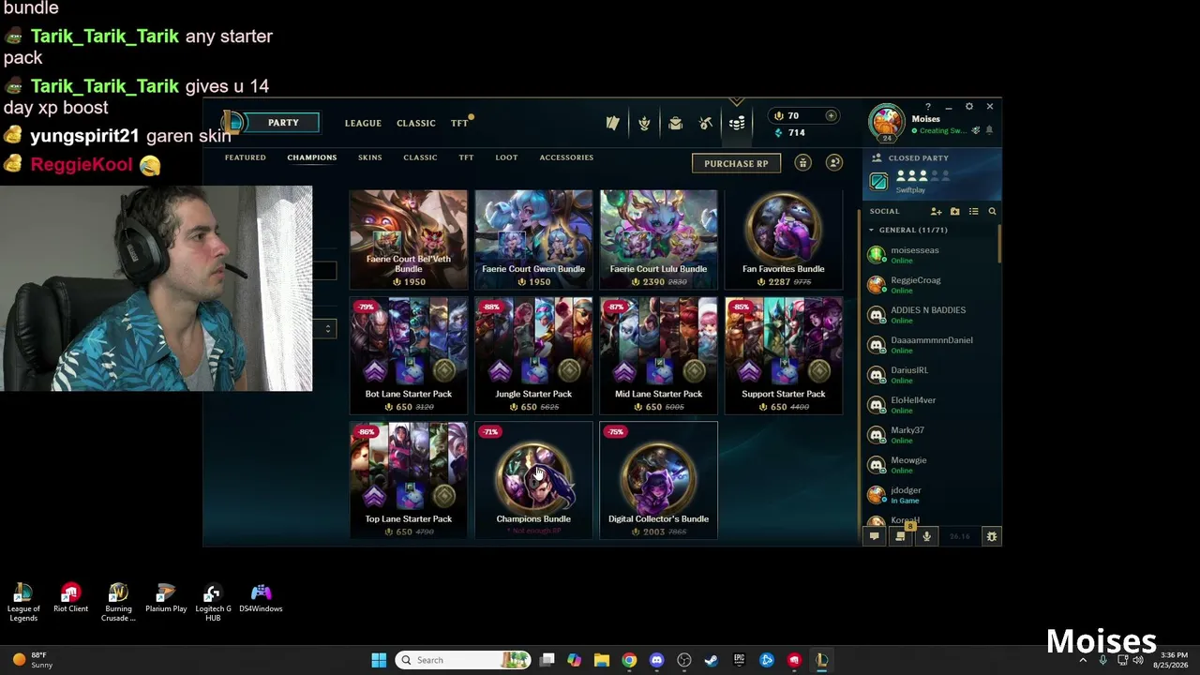Switch to the store's TFT sub-tab
The width and height of the screenshot is (1200, 675).
click(x=466, y=157)
